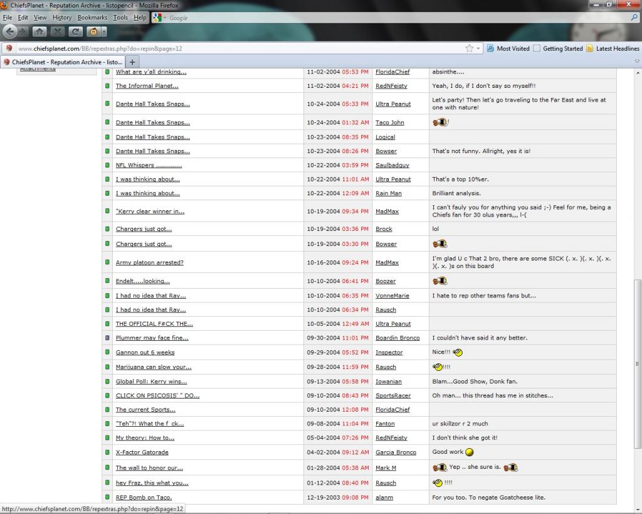Select comment 'ur skillzor r 2 much'
Screen dimensions: 642x514
[x=460, y=424]
